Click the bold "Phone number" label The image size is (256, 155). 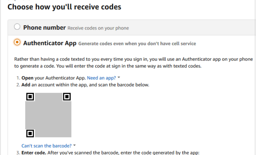pyautogui.click(x=44, y=27)
